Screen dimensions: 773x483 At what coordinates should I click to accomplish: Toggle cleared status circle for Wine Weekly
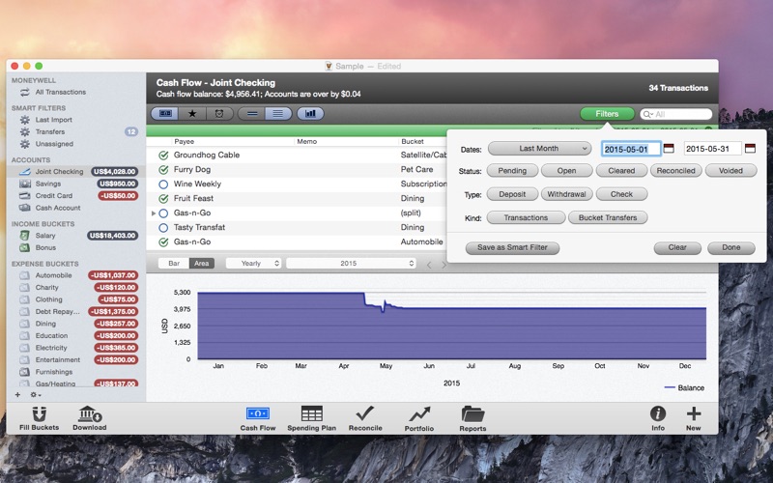163,184
